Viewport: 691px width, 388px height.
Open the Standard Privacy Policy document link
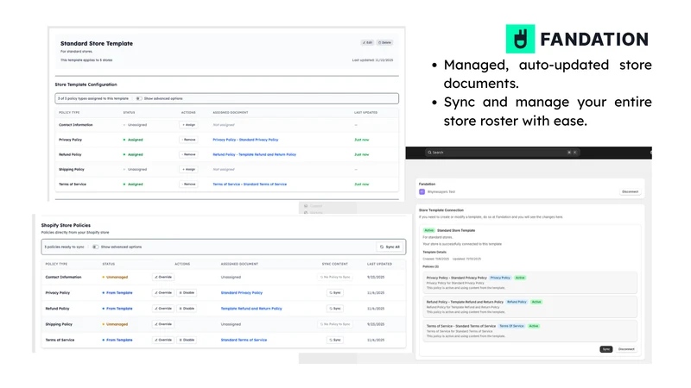coord(242,292)
